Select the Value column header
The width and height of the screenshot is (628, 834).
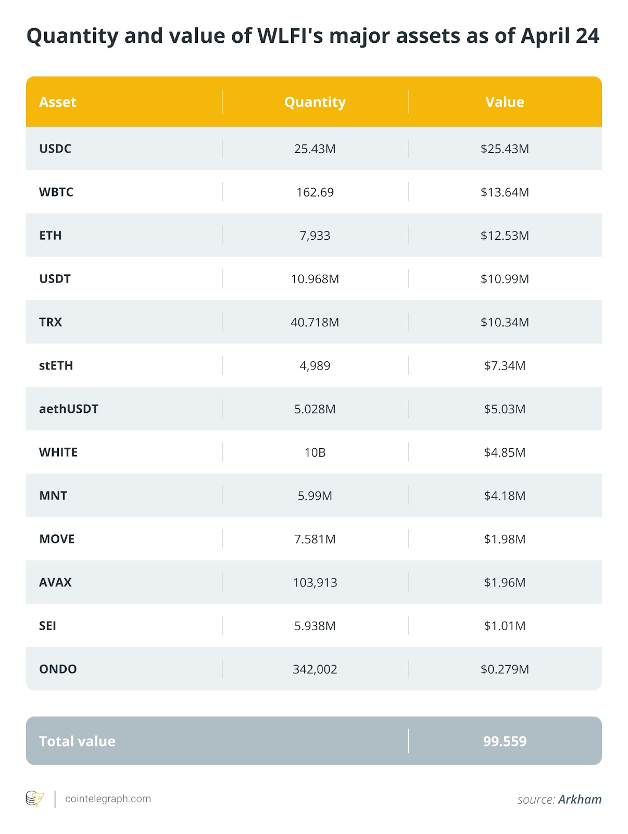pyautogui.click(x=505, y=102)
